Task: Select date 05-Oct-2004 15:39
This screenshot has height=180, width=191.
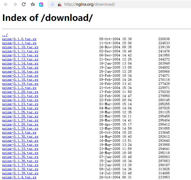Action: [115, 39]
